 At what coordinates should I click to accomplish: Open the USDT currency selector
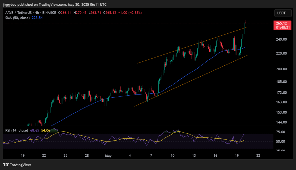(x=281, y=13)
